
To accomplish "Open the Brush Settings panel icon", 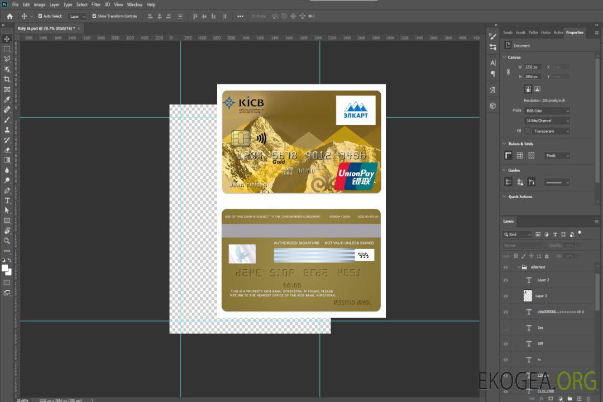I will point(492,36).
